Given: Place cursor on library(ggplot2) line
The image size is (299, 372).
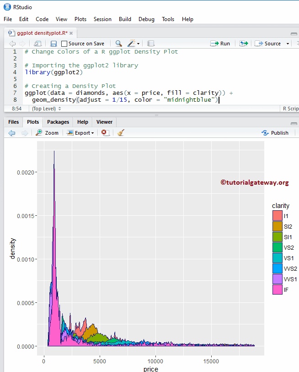Looking at the screenshot, I should pos(54,72).
